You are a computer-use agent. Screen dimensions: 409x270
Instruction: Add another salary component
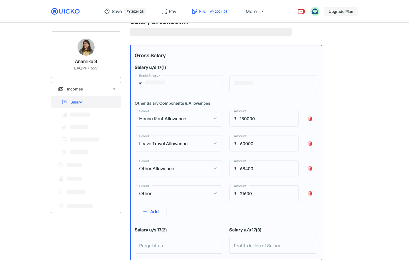151,212
